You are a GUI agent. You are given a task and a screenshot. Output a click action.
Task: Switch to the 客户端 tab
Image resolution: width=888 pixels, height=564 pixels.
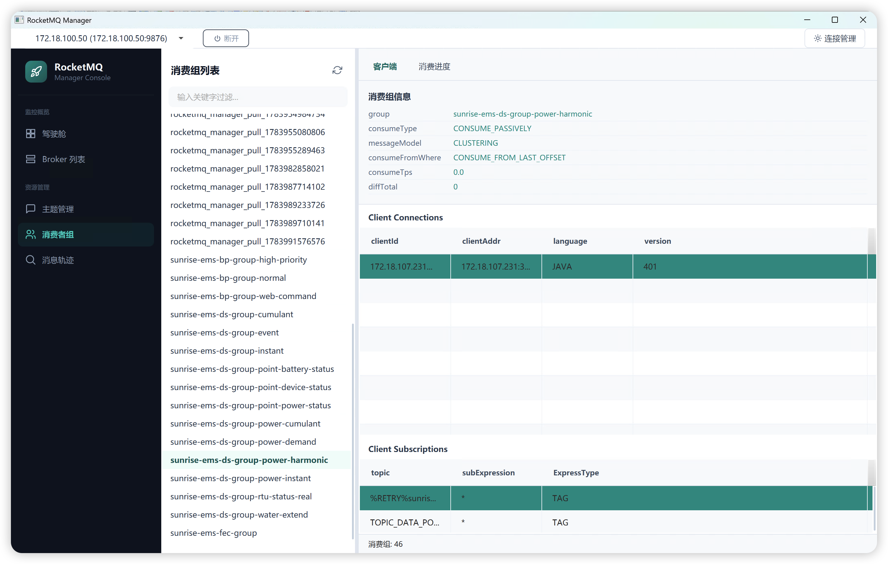pyautogui.click(x=384, y=66)
